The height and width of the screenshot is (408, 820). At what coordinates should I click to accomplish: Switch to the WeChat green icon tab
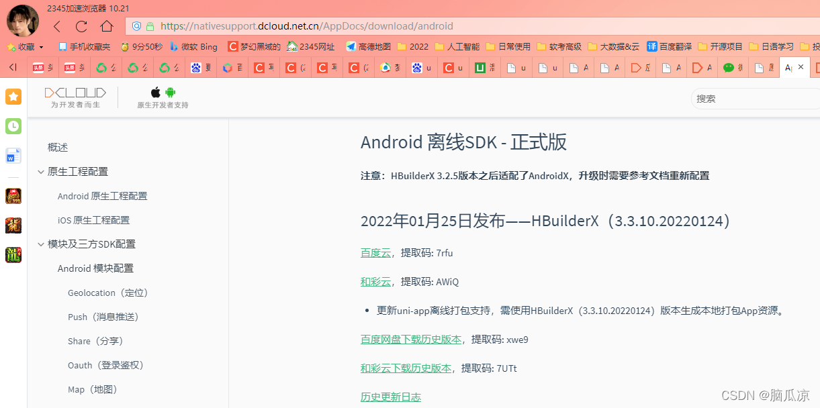[729, 68]
